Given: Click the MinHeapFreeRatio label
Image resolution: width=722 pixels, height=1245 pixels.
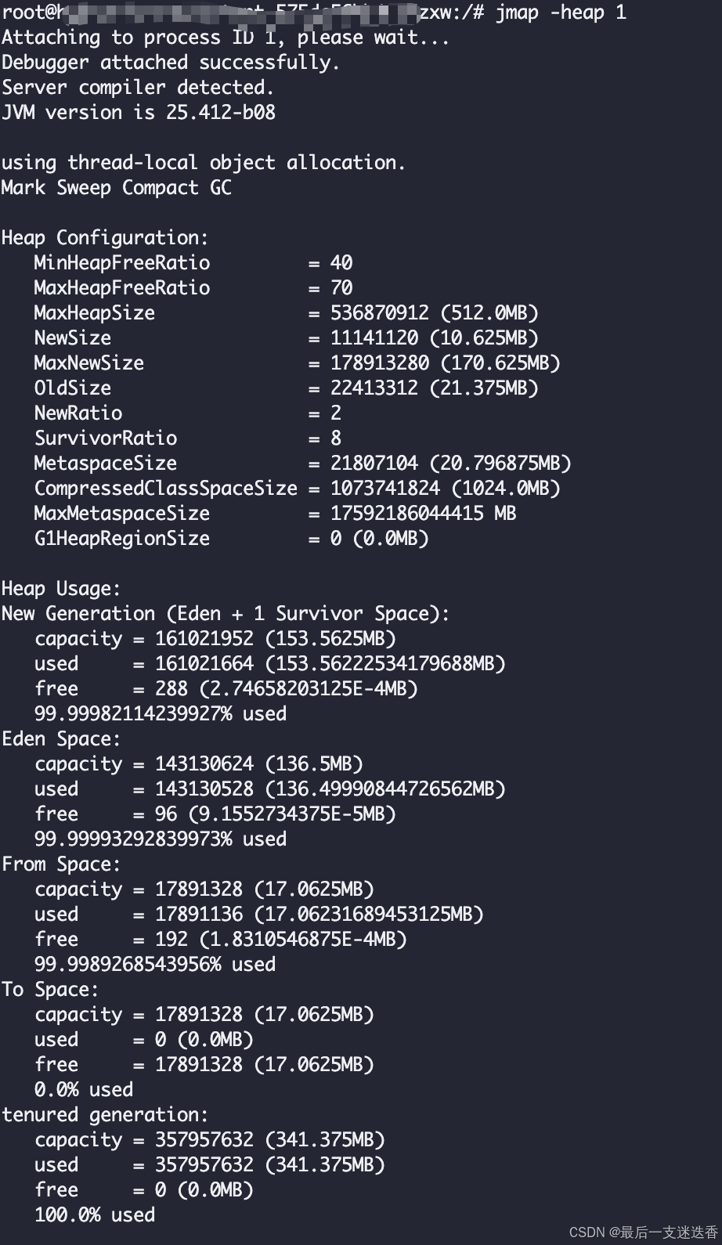Looking at the screenshot, I should click(122, 263).
